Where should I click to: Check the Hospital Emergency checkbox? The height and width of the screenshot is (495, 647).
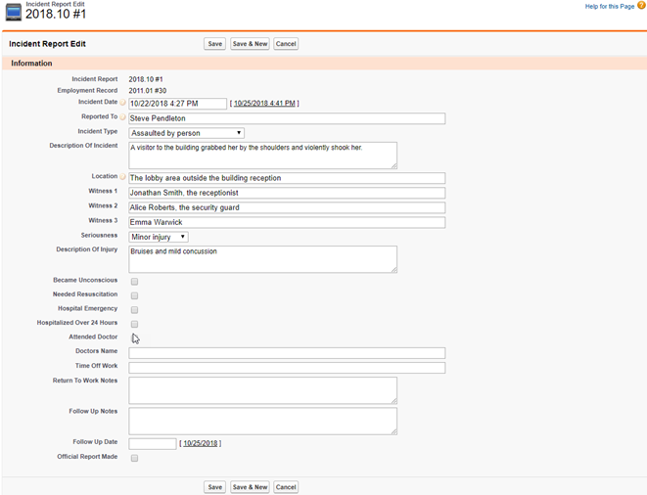pos(134,309)
